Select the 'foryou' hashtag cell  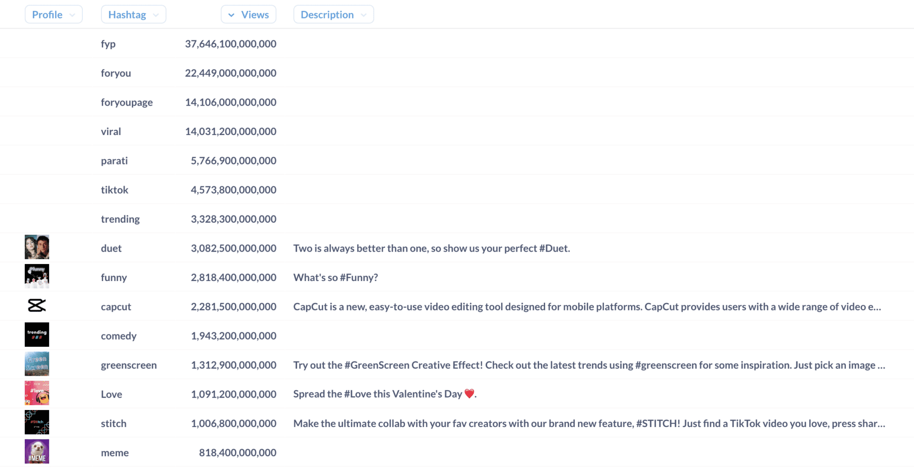116,73
